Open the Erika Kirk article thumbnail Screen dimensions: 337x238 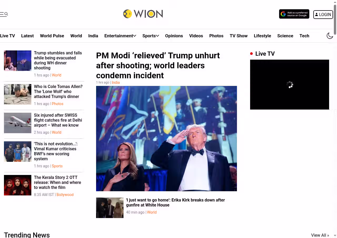pos(110,208)
